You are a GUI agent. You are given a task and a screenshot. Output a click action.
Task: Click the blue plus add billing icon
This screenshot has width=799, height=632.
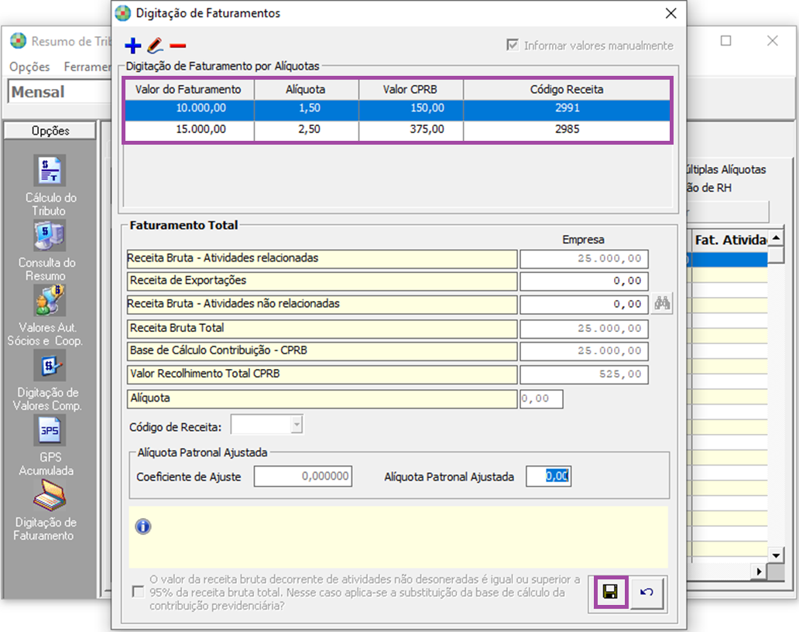[132, 46]
